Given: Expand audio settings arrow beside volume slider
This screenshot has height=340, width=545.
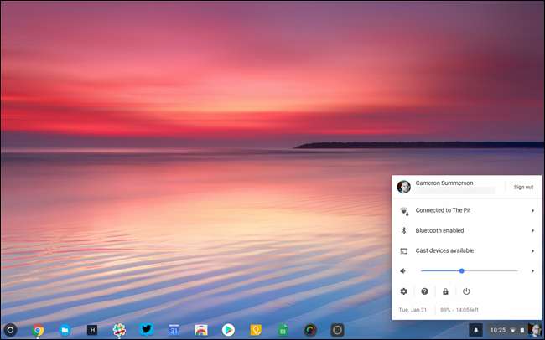Looking at the screenshot, I should coord(532,270).
